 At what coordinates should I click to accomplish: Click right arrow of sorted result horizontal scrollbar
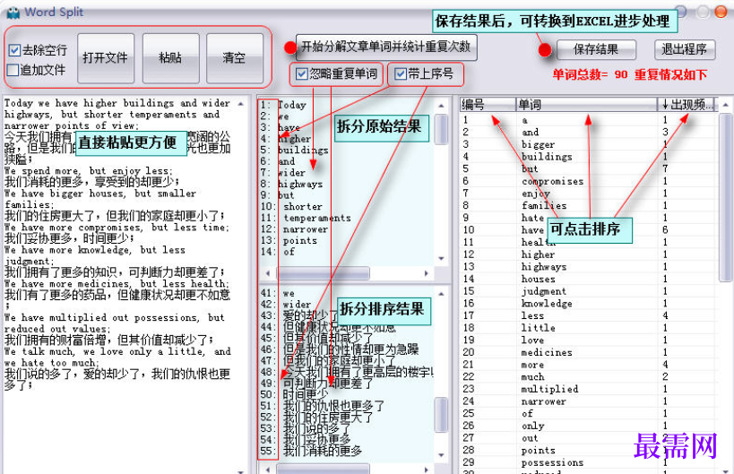[x=427, y=469]
